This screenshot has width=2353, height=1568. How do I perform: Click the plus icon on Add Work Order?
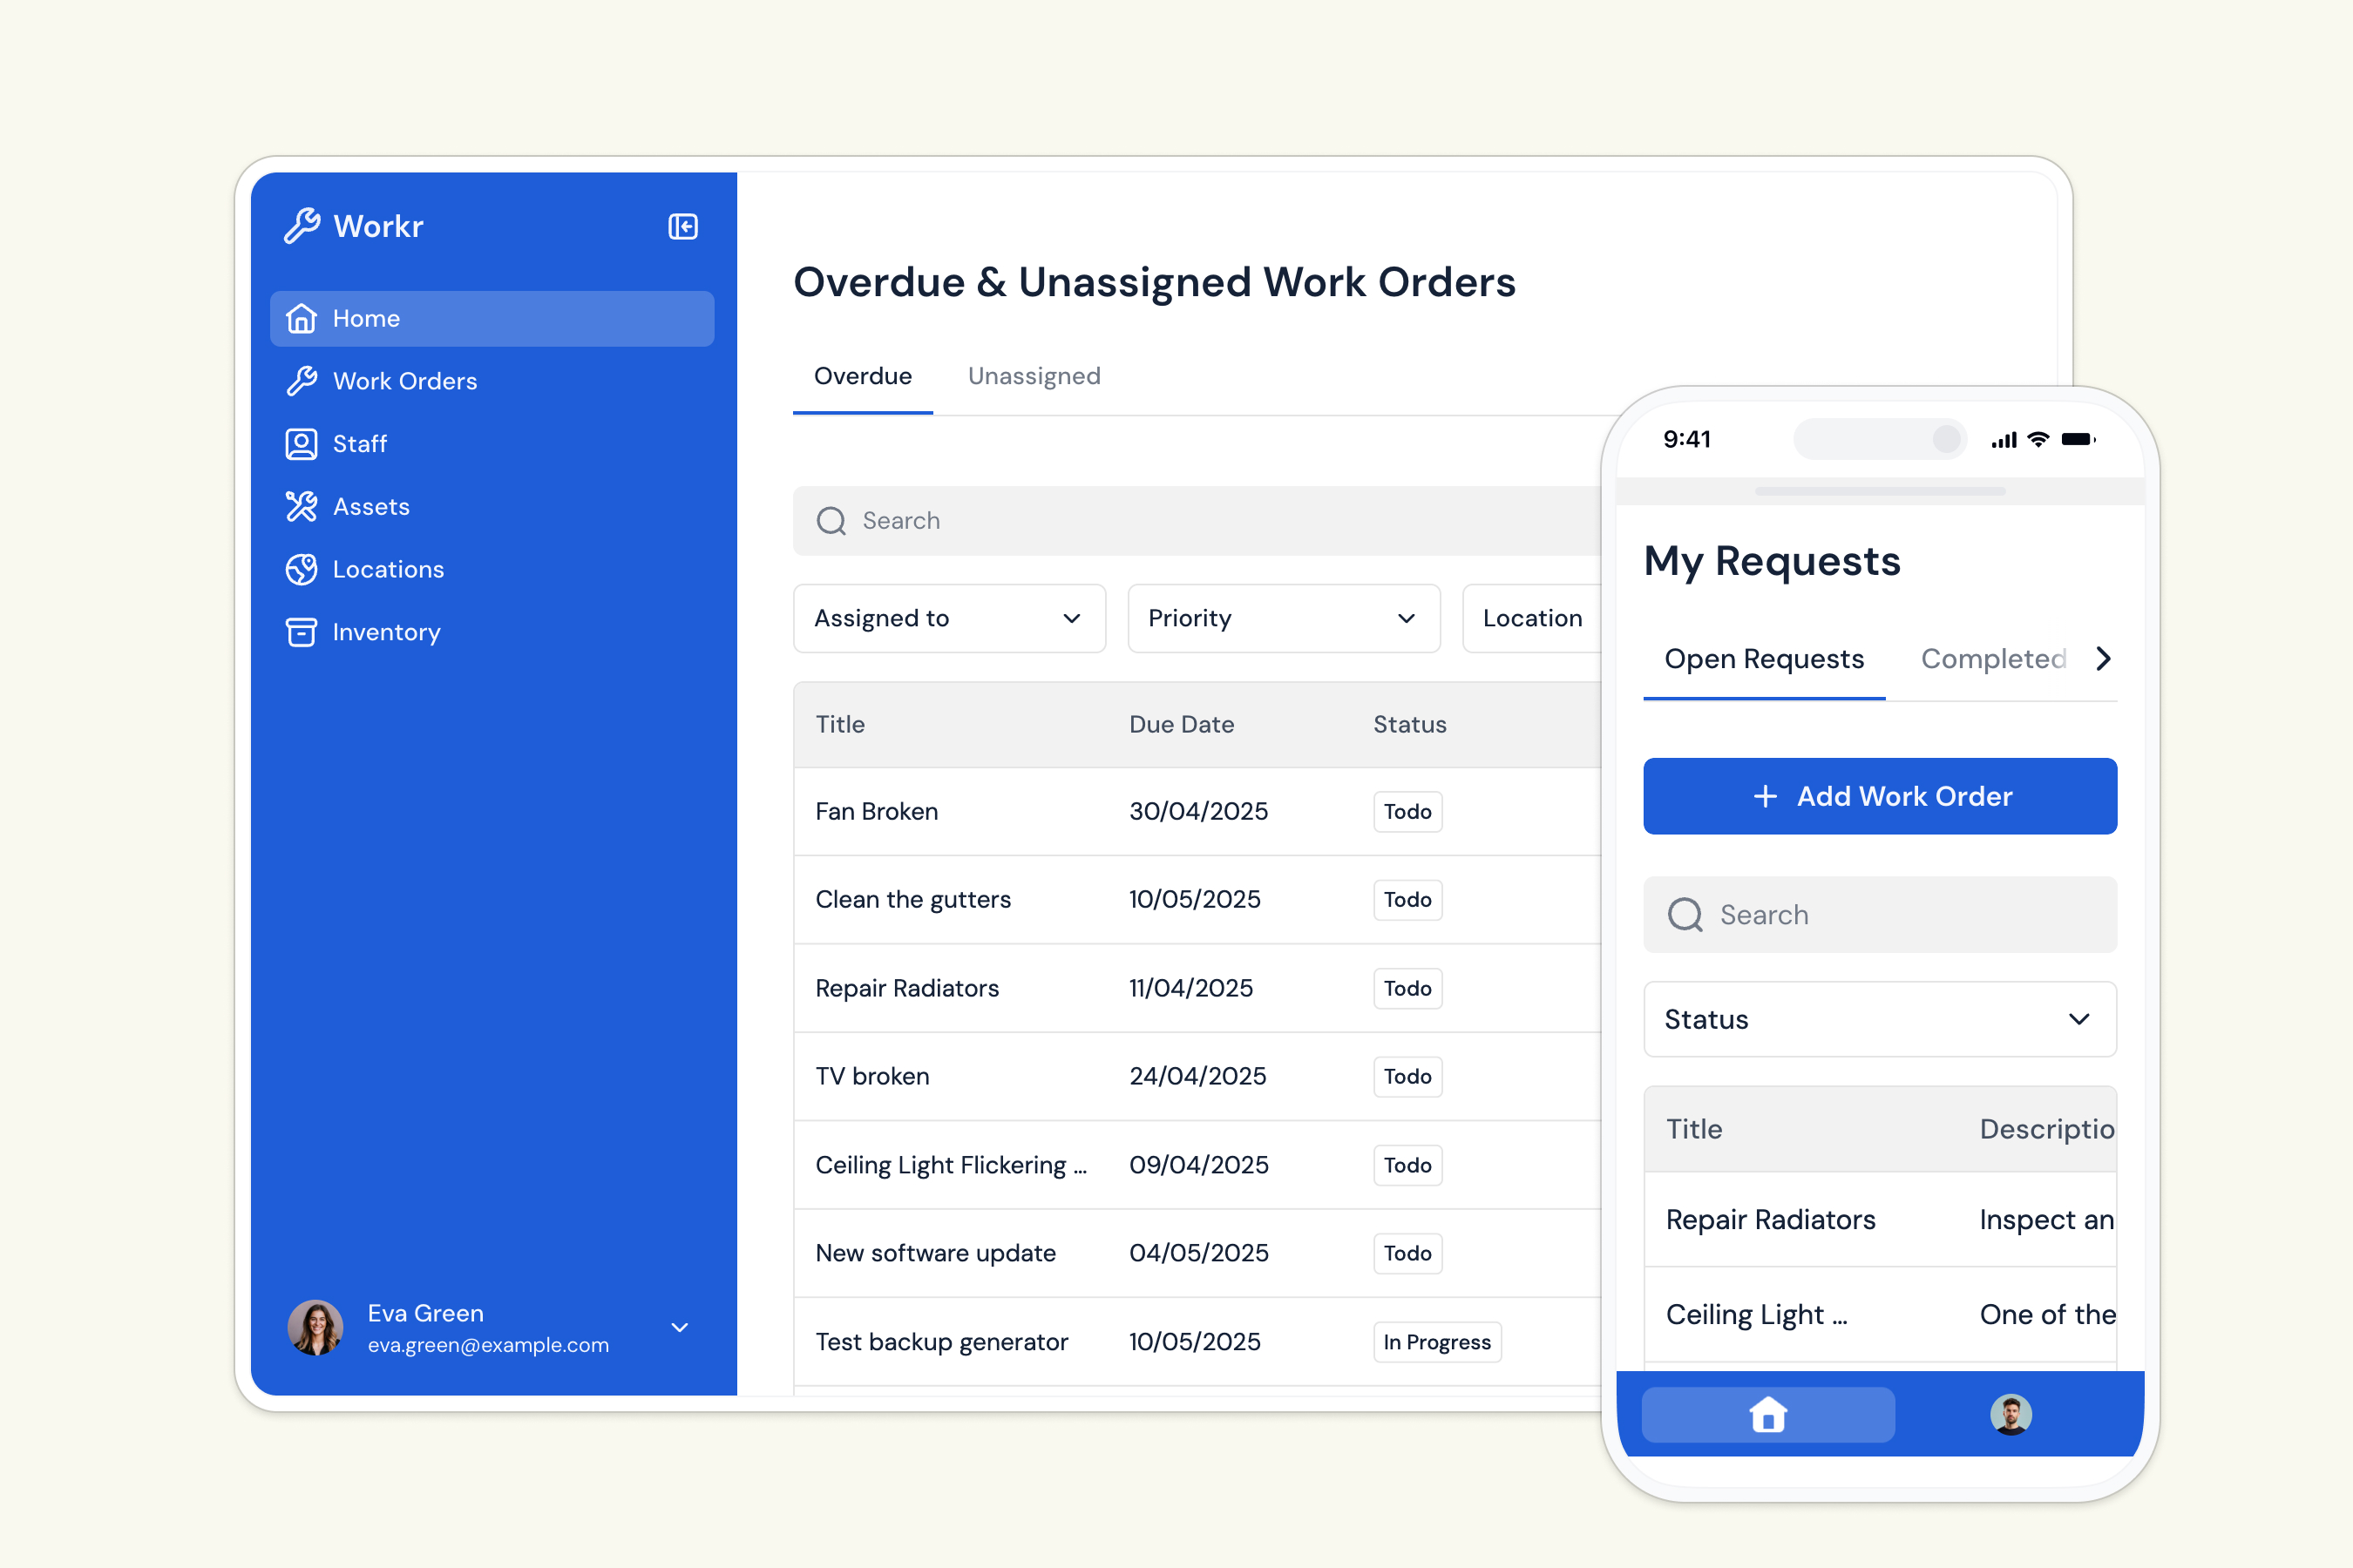click(x=1766, y=796)
